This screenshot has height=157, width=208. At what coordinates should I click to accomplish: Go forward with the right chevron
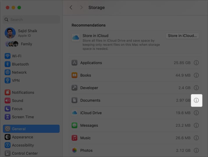(x=81, y=8)
